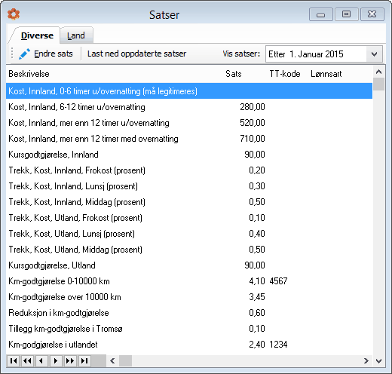Select row 'Tillegg km-godtgjørelse i Tromsø'
The width and height of the screenshot is (392, 374).
coord(189,329)
